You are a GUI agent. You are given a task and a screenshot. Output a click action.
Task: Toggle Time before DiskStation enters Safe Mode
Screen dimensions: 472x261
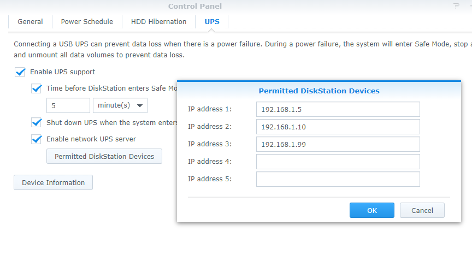37,88
